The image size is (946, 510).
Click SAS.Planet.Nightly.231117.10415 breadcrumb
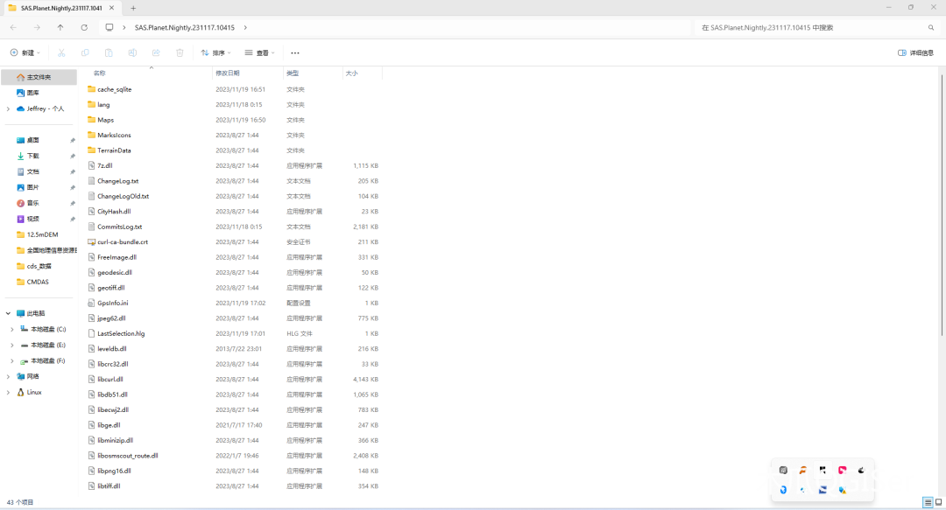point(185,28)
